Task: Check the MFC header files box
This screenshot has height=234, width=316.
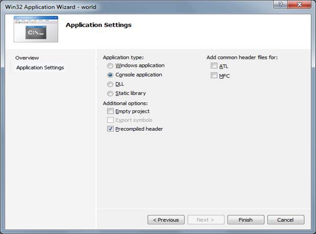Action: tap(214, 75)
